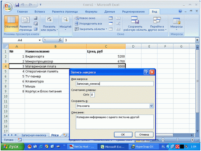Undo the last action in quick access toolbar
Image resolution: width=201 pixels, height=151 pixels.
[x=23, y=5]
